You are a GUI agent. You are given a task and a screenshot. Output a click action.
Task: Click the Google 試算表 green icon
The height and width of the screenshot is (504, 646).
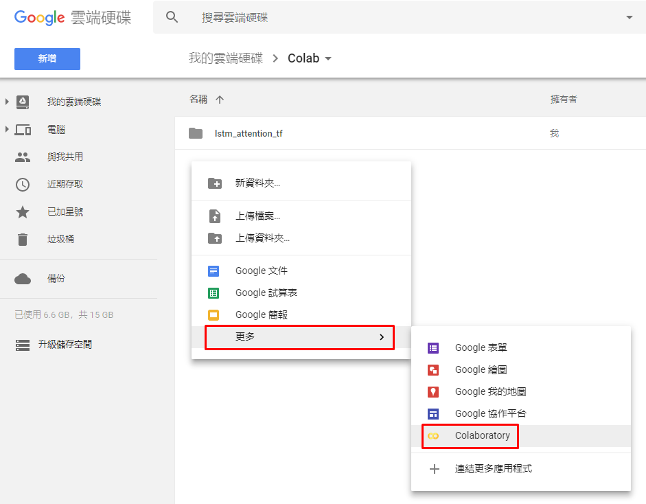point(214,293)
